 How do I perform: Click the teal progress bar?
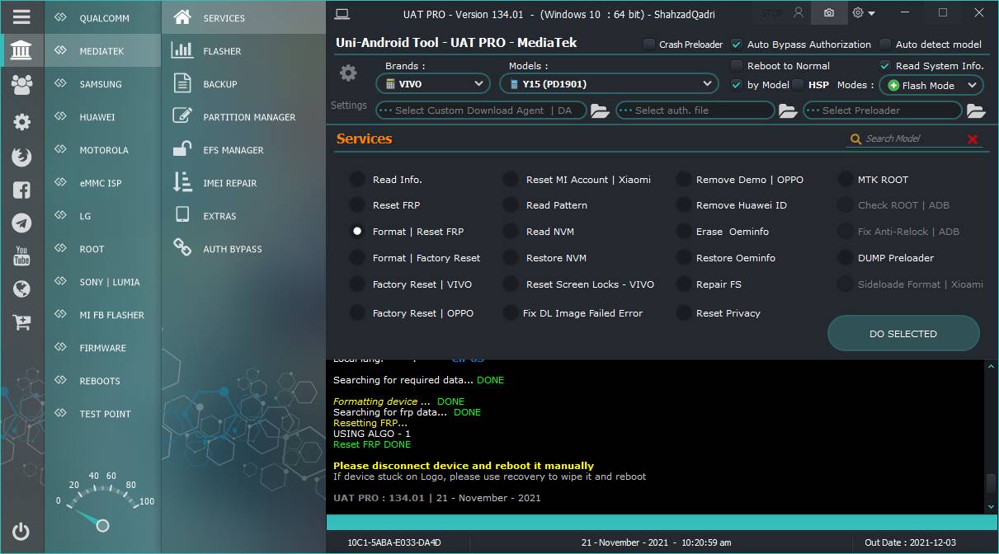pyautogui.click(x=662, y=523)
